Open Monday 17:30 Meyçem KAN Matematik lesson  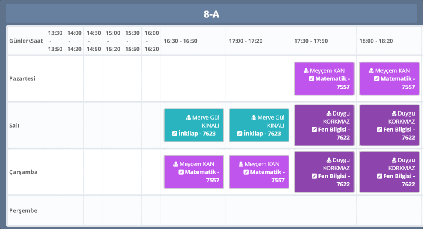click(x=324, y=79)
